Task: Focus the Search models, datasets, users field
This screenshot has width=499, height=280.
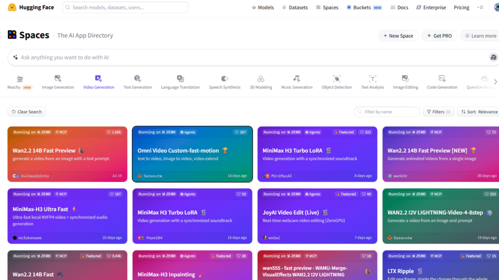Action: pyautogui.click(x=125, y=7)
